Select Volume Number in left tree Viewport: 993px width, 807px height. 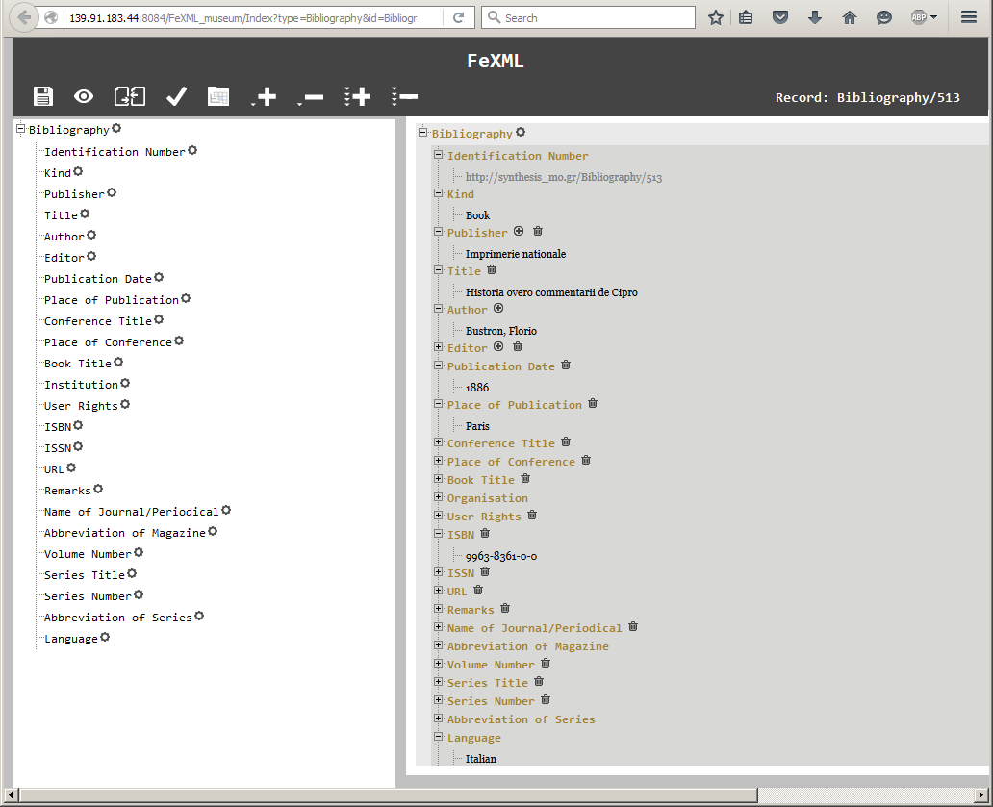(x=88, y=554)
